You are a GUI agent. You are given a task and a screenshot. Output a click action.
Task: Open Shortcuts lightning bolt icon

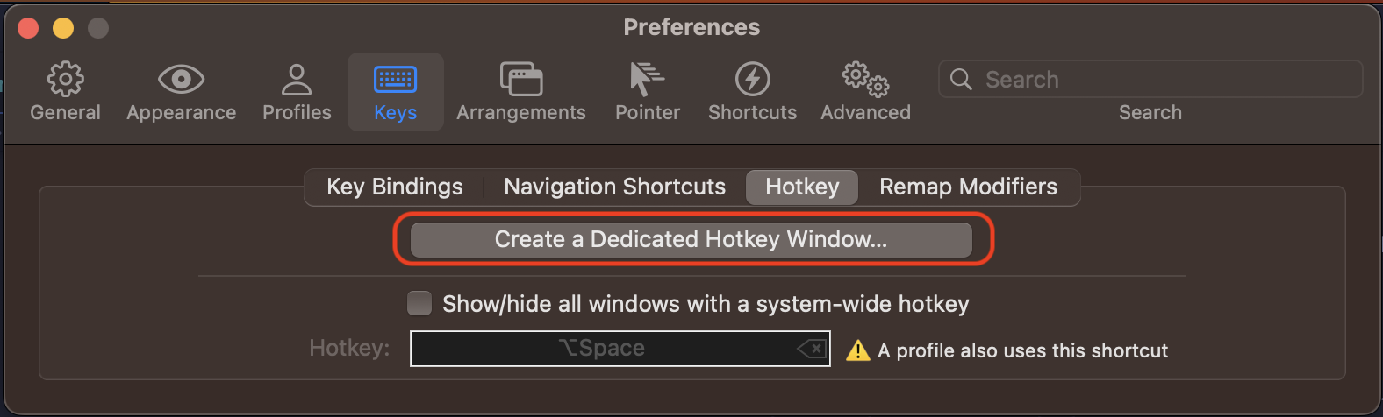pos(752,80)
